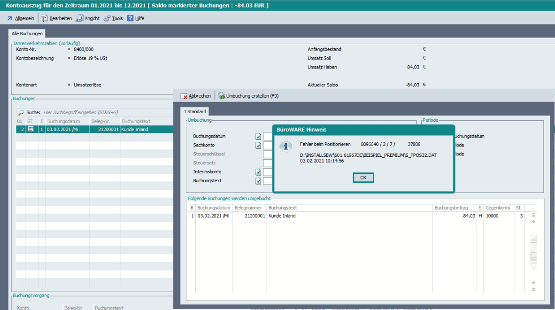Click Umbuchung erstellen (F9) icon
The height and width of the screenshot is (310, 555).
(x=221, y=96)
